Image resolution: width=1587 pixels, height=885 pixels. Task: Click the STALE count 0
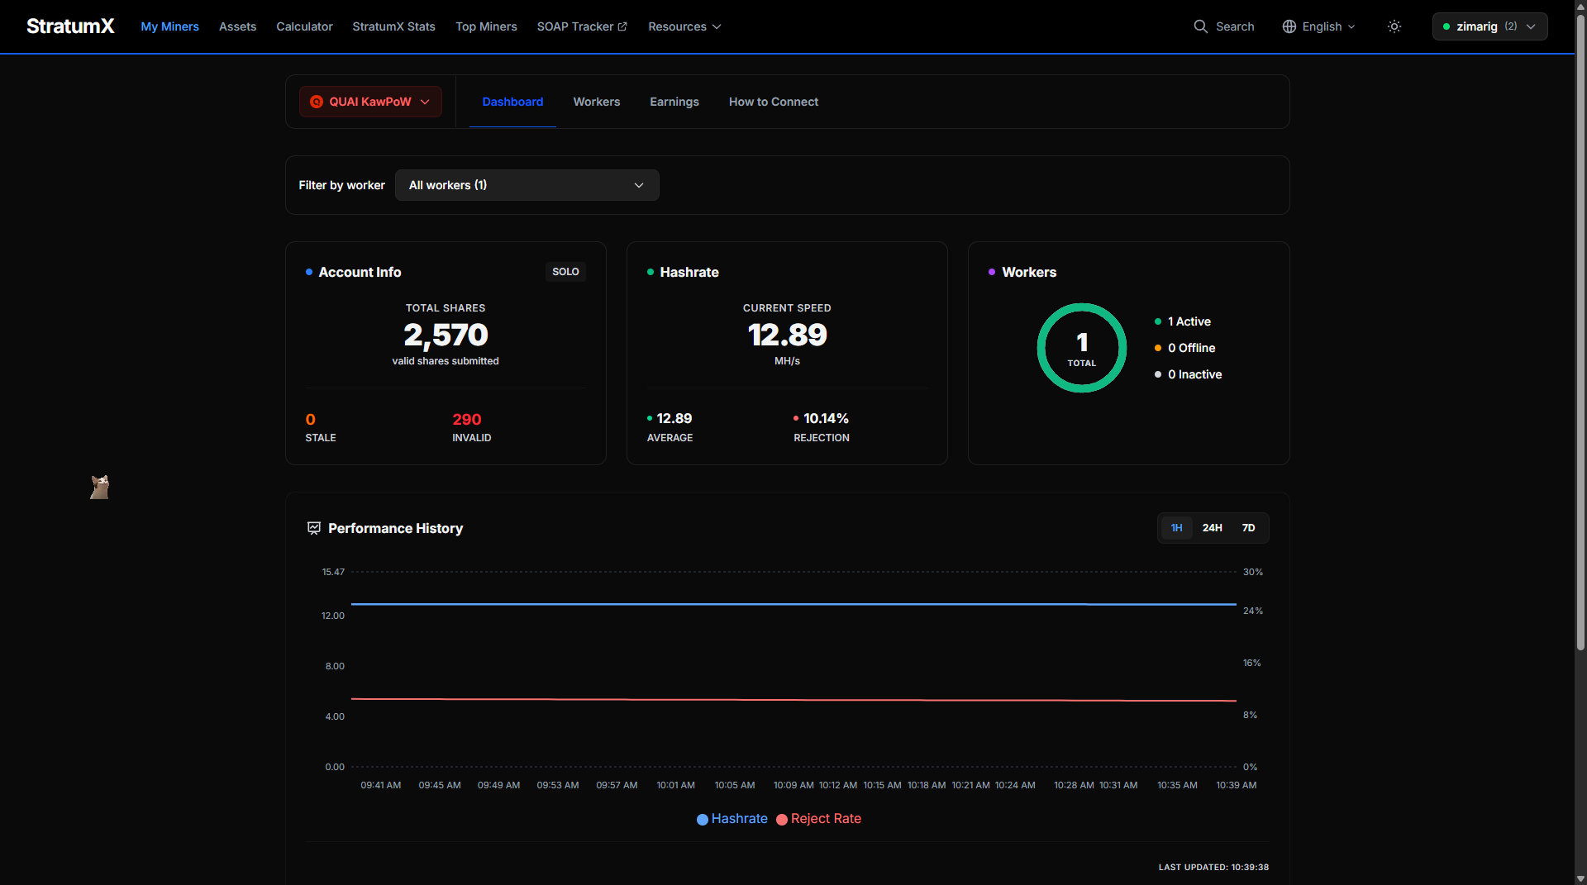310,420
